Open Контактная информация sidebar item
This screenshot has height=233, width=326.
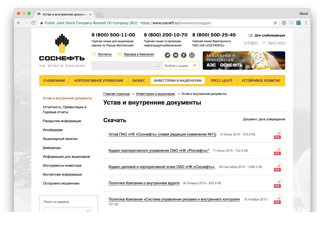63,175
